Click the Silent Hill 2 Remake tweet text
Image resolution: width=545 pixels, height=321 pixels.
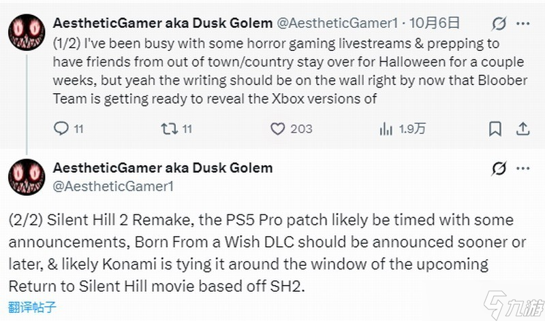[259, 252]
